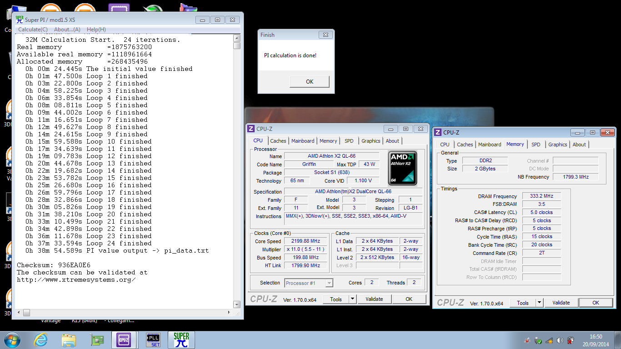The width and height of the screenshot is (621, 349).
Task: Click OK button in left CPU-Z window
Action: pyautogui.click(x=409, y=299)
